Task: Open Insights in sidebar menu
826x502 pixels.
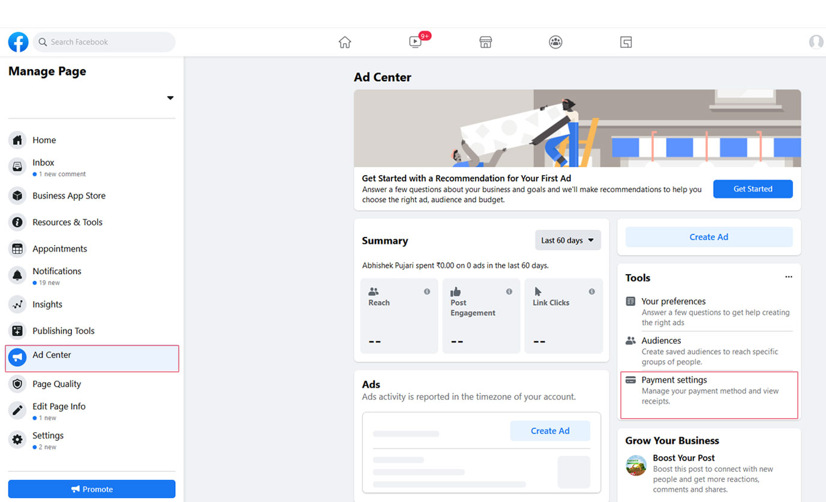Action: click(x=47, y=304)
